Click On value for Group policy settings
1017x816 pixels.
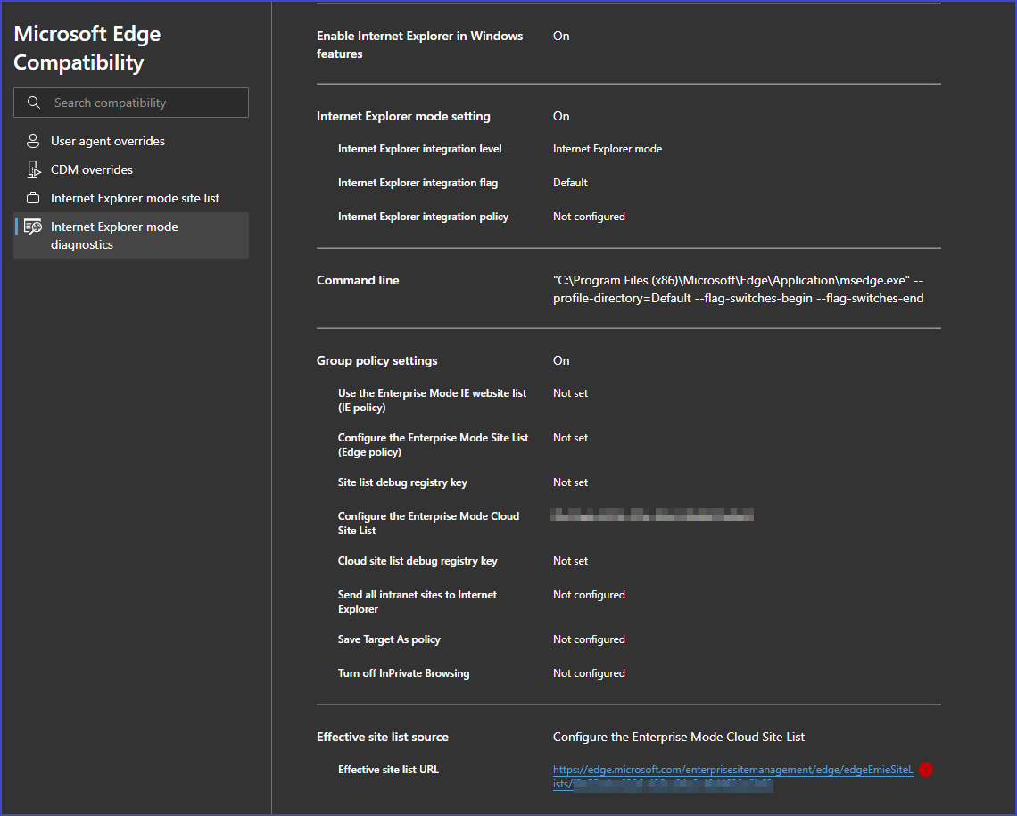(x=561, y=361)
